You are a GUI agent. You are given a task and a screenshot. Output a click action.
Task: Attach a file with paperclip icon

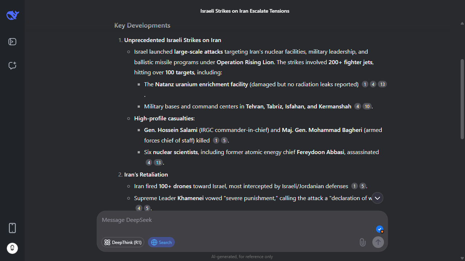[x=363, y=242]
